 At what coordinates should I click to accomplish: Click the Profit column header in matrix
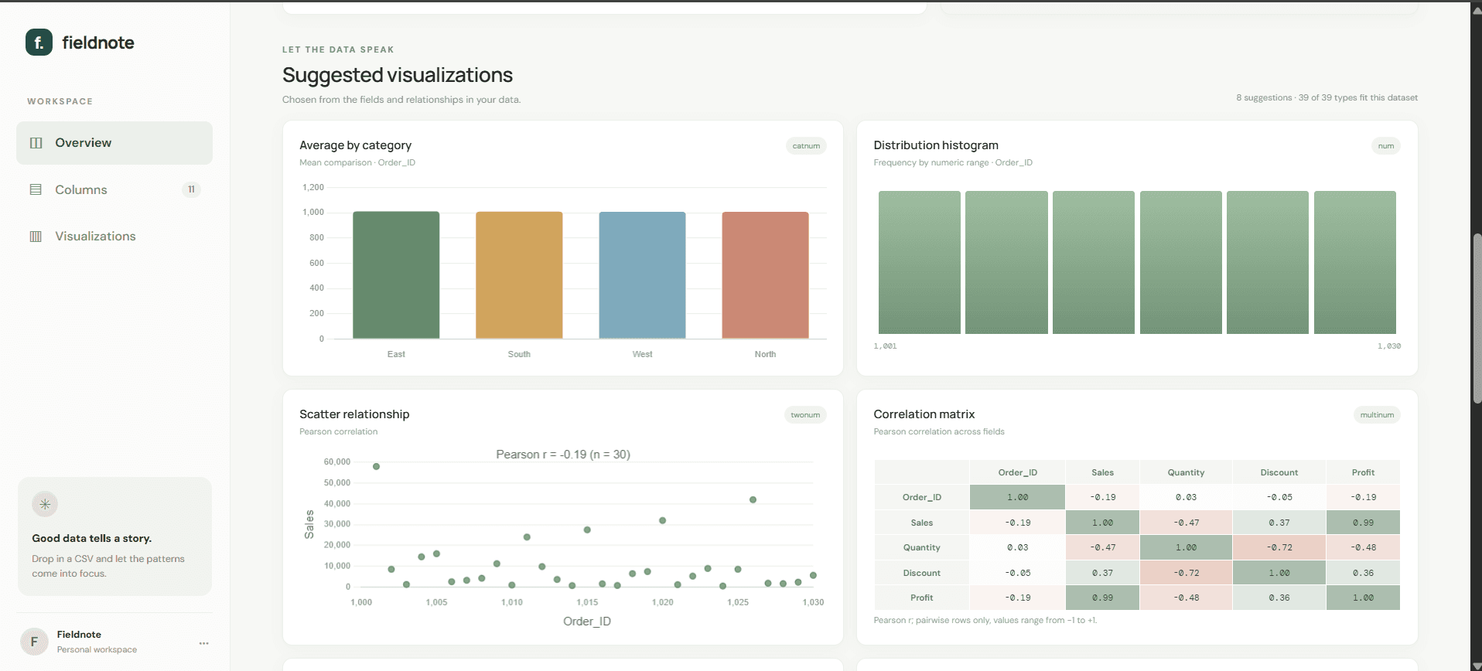[1363, 472]
